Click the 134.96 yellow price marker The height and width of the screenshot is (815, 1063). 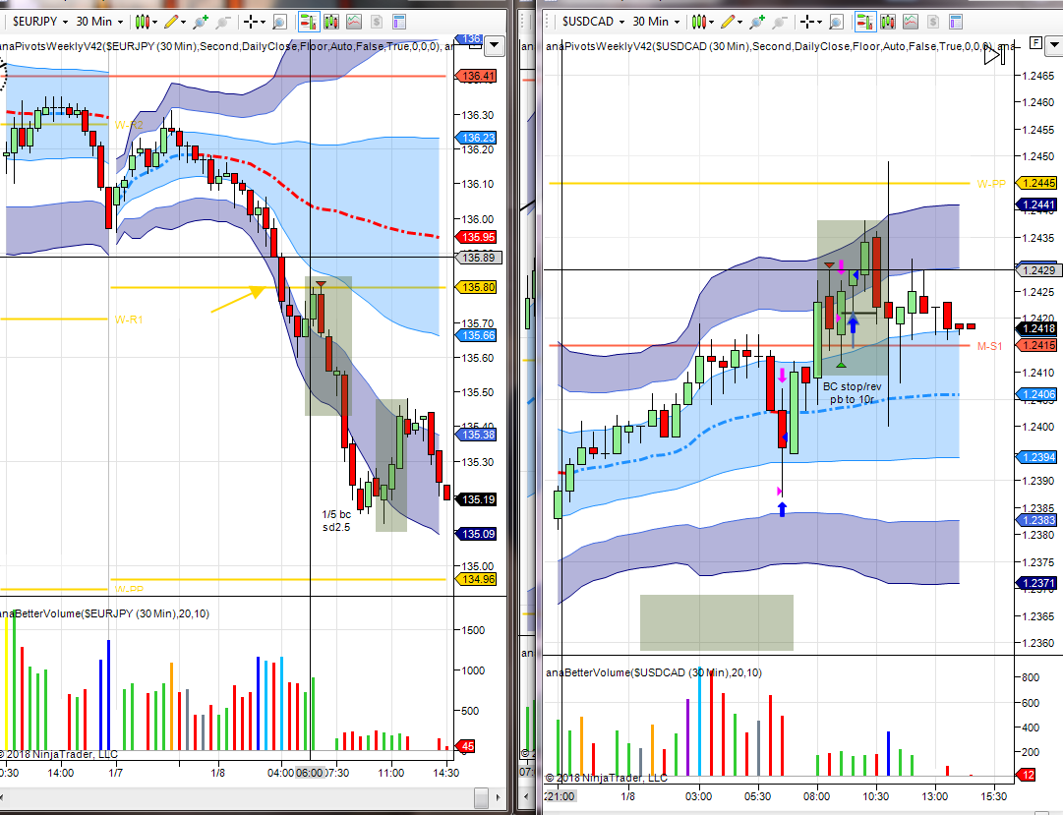pyautogui.click(x=476, y=580)
